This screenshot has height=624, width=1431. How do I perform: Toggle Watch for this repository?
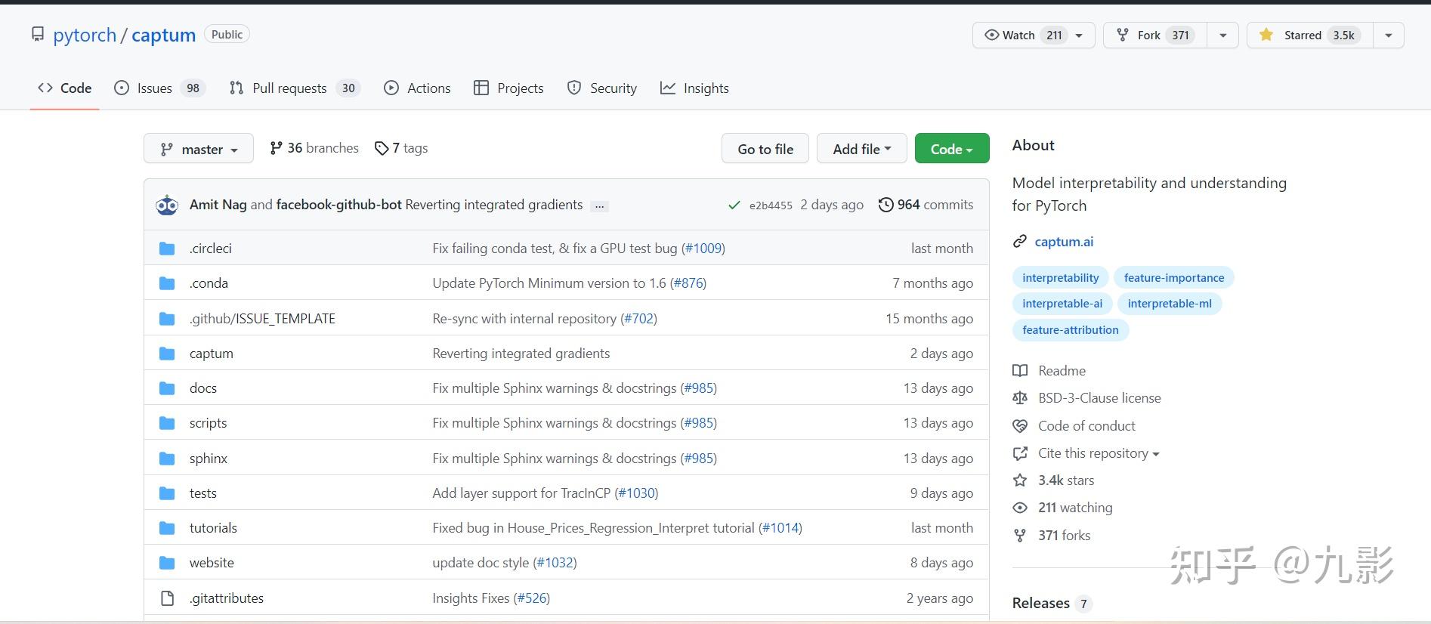pyautogui.click(x=1034, y=36)
